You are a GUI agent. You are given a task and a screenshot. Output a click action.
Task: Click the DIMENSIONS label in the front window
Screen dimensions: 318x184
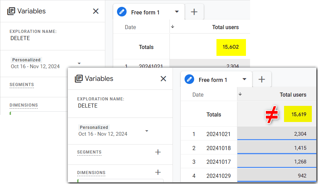(x=91, y=172)
